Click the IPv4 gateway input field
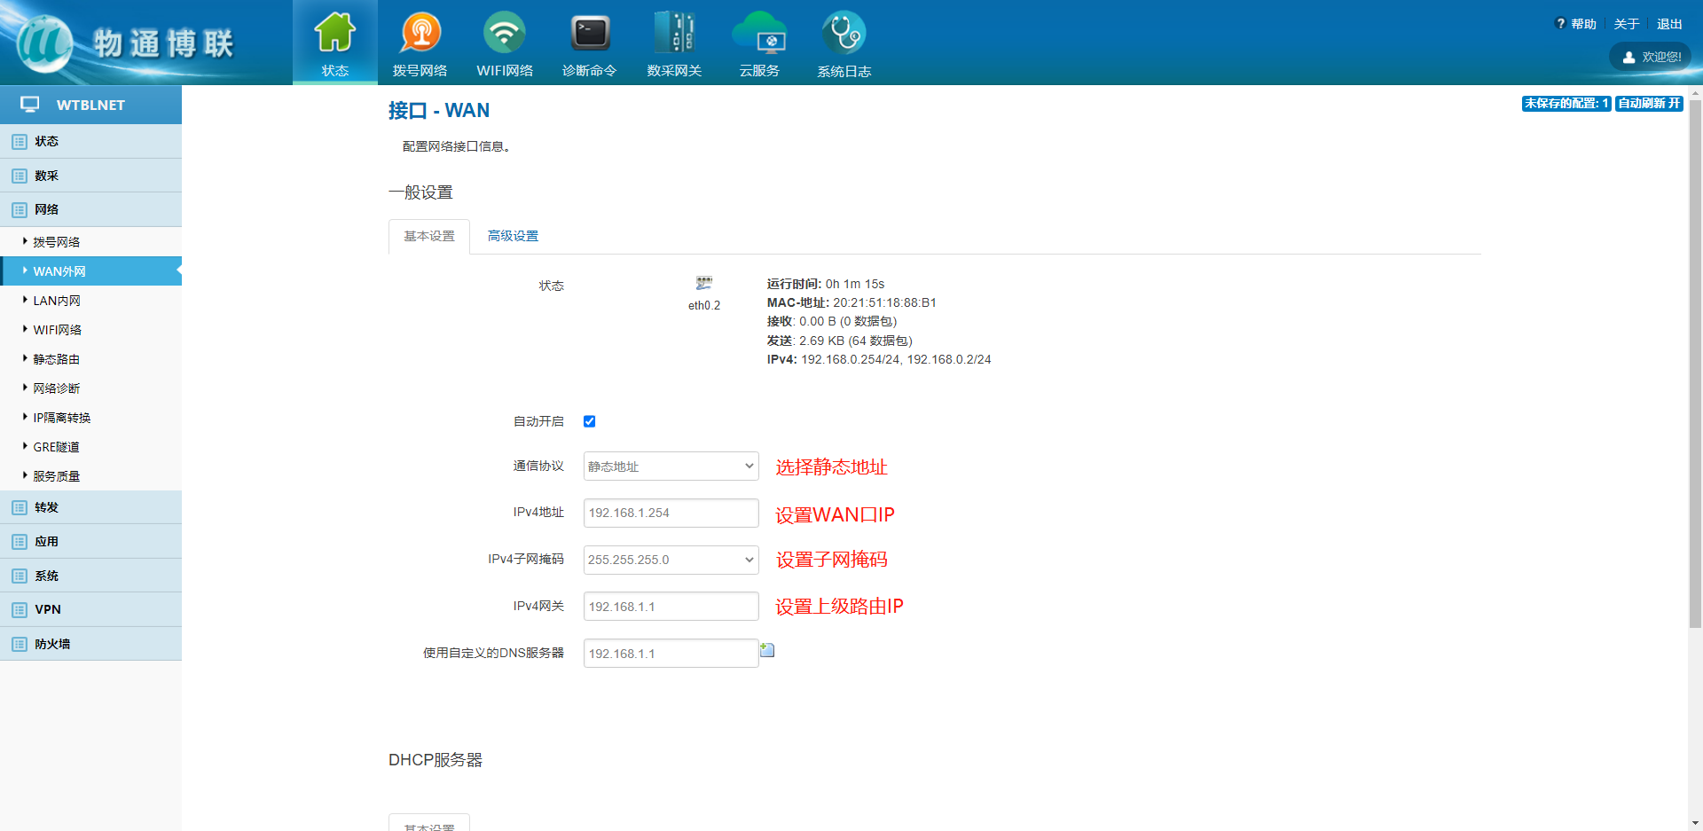 [x=671, y=607]
